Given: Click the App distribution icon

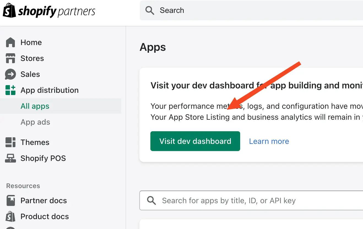Looking at the screenshot, I should coord(10,90).
